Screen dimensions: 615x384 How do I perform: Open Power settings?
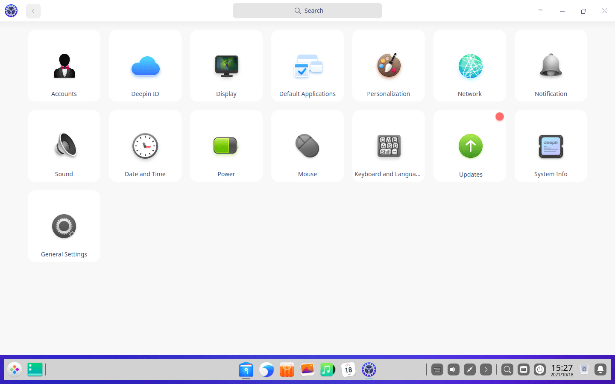pos(226,146)
